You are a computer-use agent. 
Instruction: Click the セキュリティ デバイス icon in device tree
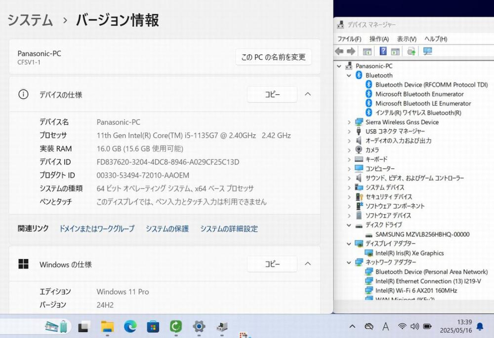click(x=359, y=197)
